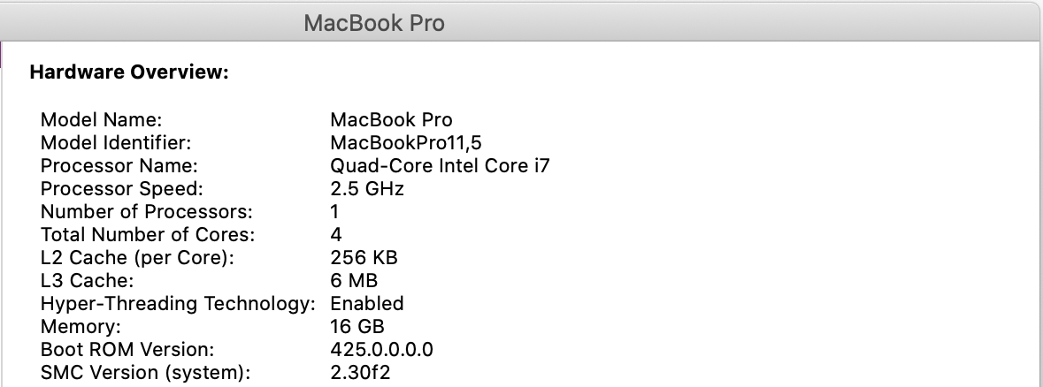Screen dimensions: 1043x387
Task: Click the Hardware Overview heading
Action: tap(129, 72)
